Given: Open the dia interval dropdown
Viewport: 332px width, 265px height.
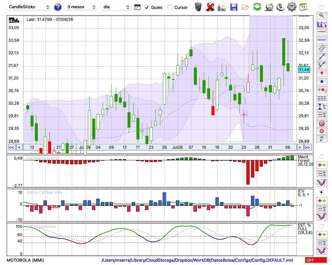Looking at the screenshot, I should tap(116, 7).
